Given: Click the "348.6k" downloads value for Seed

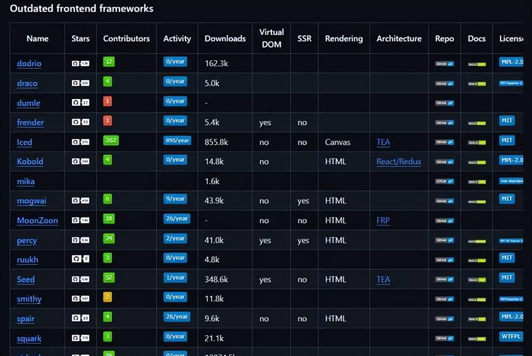Looking at the screenshot, I should (x=217, y=279).
